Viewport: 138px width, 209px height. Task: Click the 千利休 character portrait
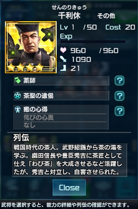click(x=31, y=47)
